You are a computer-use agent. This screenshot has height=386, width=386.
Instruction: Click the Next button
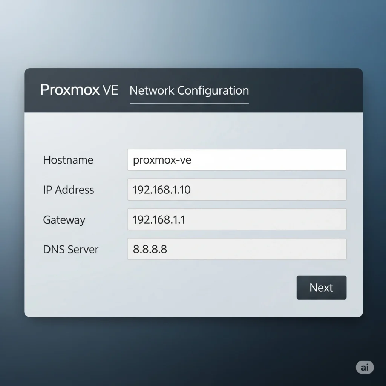tap(321, 287)
